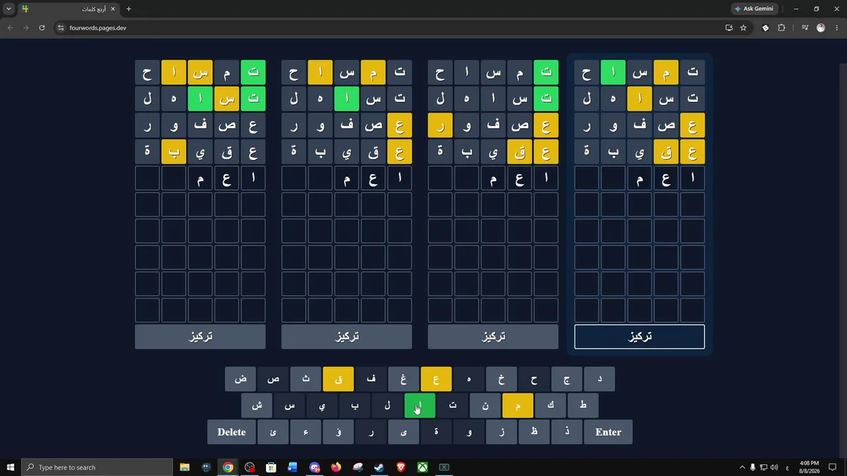Tap the ء key on the keyboard

306,432
